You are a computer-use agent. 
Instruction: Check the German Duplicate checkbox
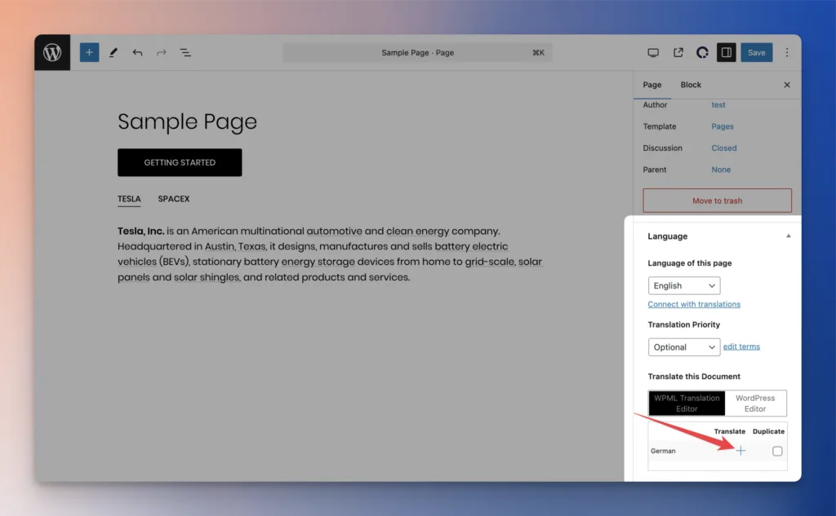click(x=777, y=451)
